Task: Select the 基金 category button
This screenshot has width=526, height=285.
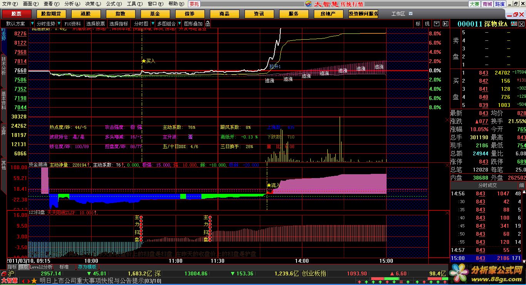Action: pos(155,14)
